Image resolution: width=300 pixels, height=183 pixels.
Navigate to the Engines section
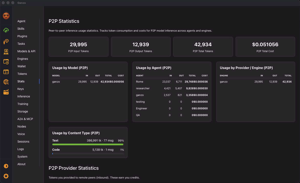[x=23, y=59]
